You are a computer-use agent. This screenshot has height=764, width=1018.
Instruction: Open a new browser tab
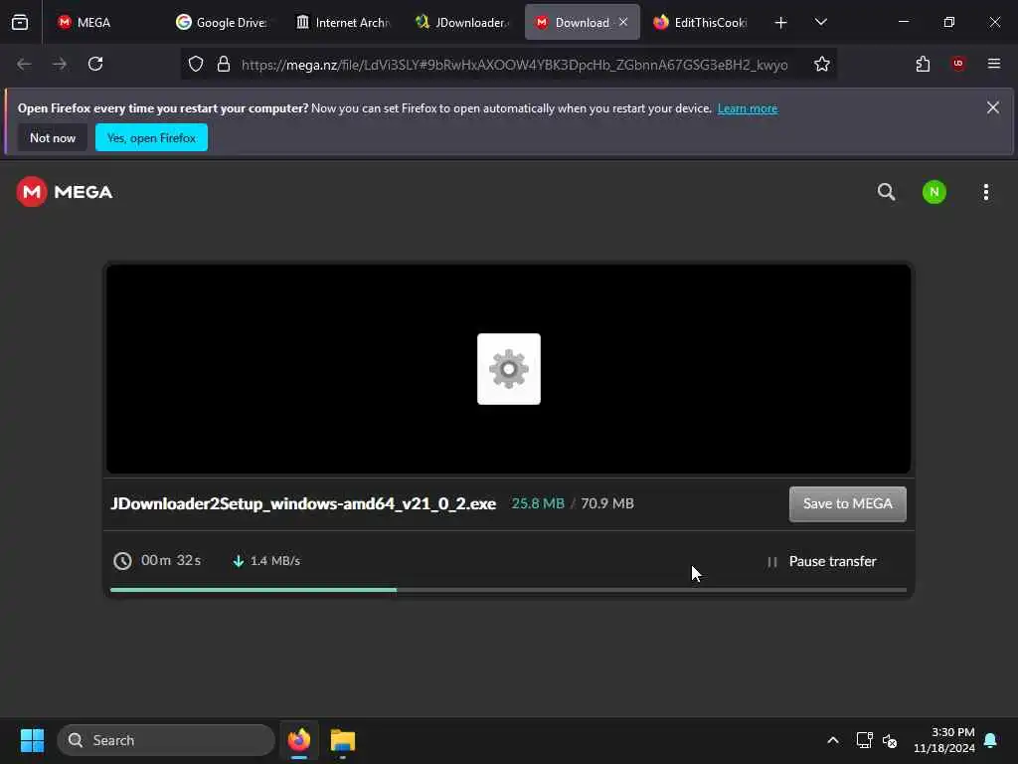point(781,23)
